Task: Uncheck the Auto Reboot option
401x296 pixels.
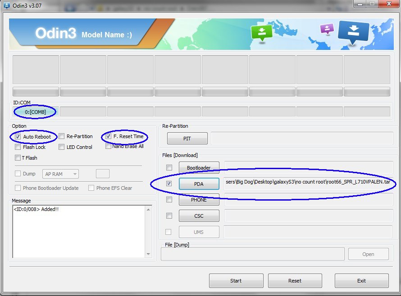Action: click(x=18, y=137)
